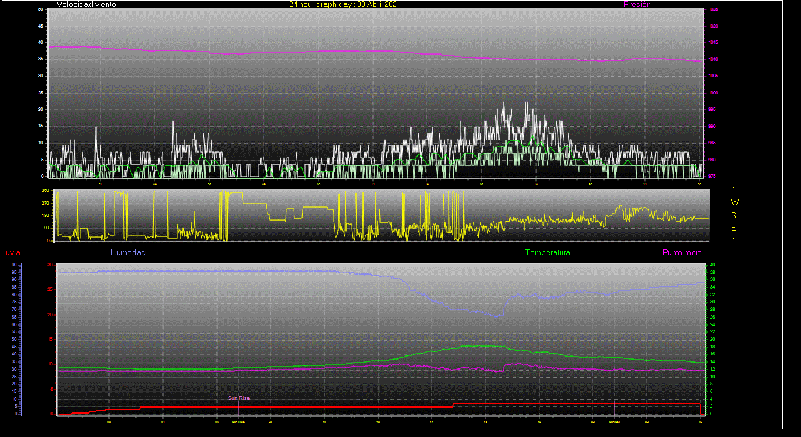This screenshot has width=801, height=437.
Task: Click the 180 value on the wind direction axis
Action: click(45, 215)
